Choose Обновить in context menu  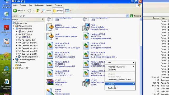pyautogui.click(x=120, y=70)
